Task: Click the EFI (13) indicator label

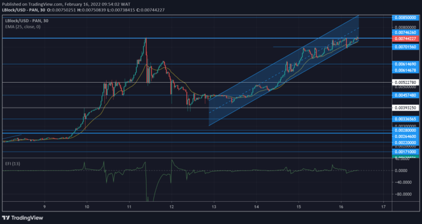Action: (13, 164)
